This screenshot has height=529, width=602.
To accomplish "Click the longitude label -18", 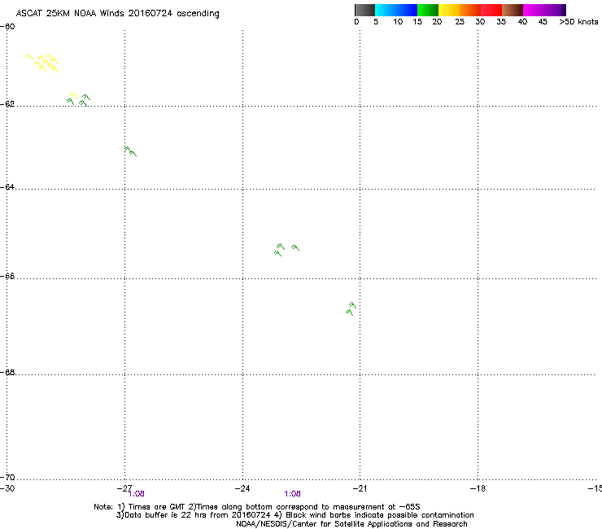I will pos(478,488).
